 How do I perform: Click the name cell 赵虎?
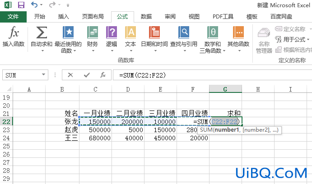tap(62, 130)
